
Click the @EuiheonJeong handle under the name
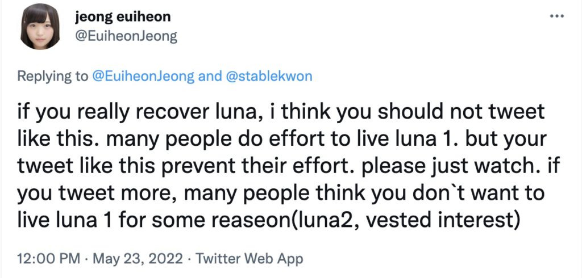tap(126, 36)
